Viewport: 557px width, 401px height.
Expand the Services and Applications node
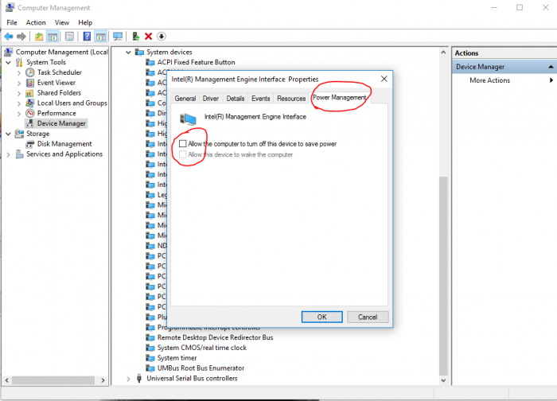(x=9, y=154)
